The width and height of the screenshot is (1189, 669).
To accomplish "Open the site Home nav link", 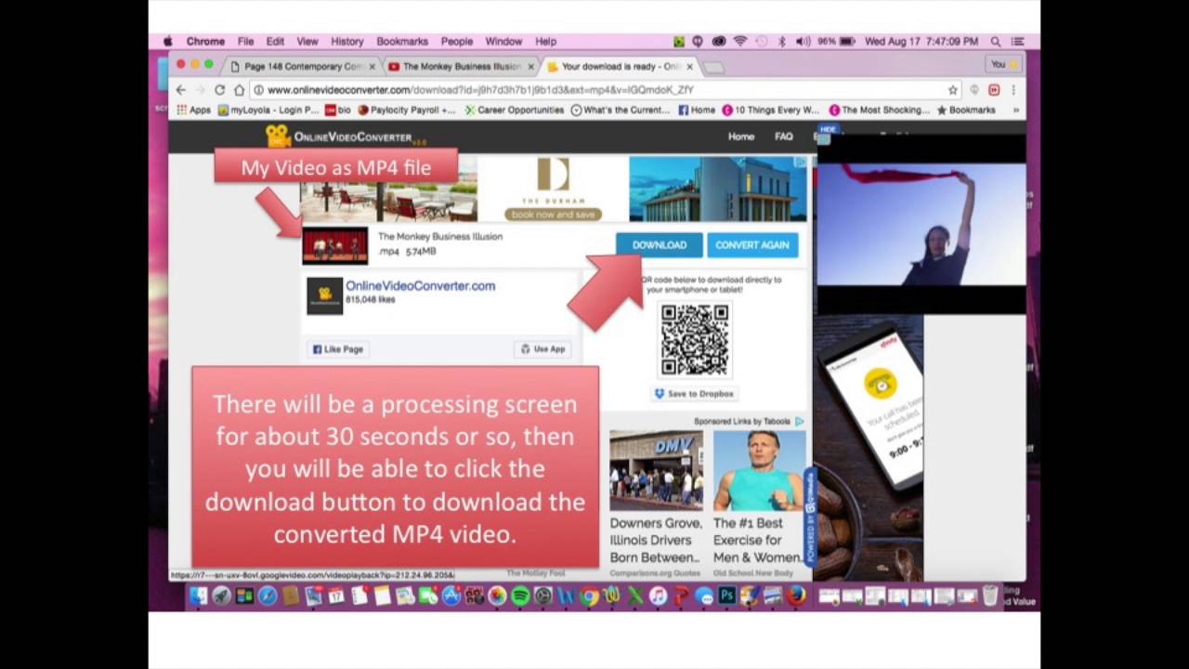I will coord(741,137).
